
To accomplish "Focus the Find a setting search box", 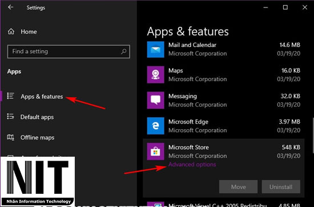I will point(69,51).
